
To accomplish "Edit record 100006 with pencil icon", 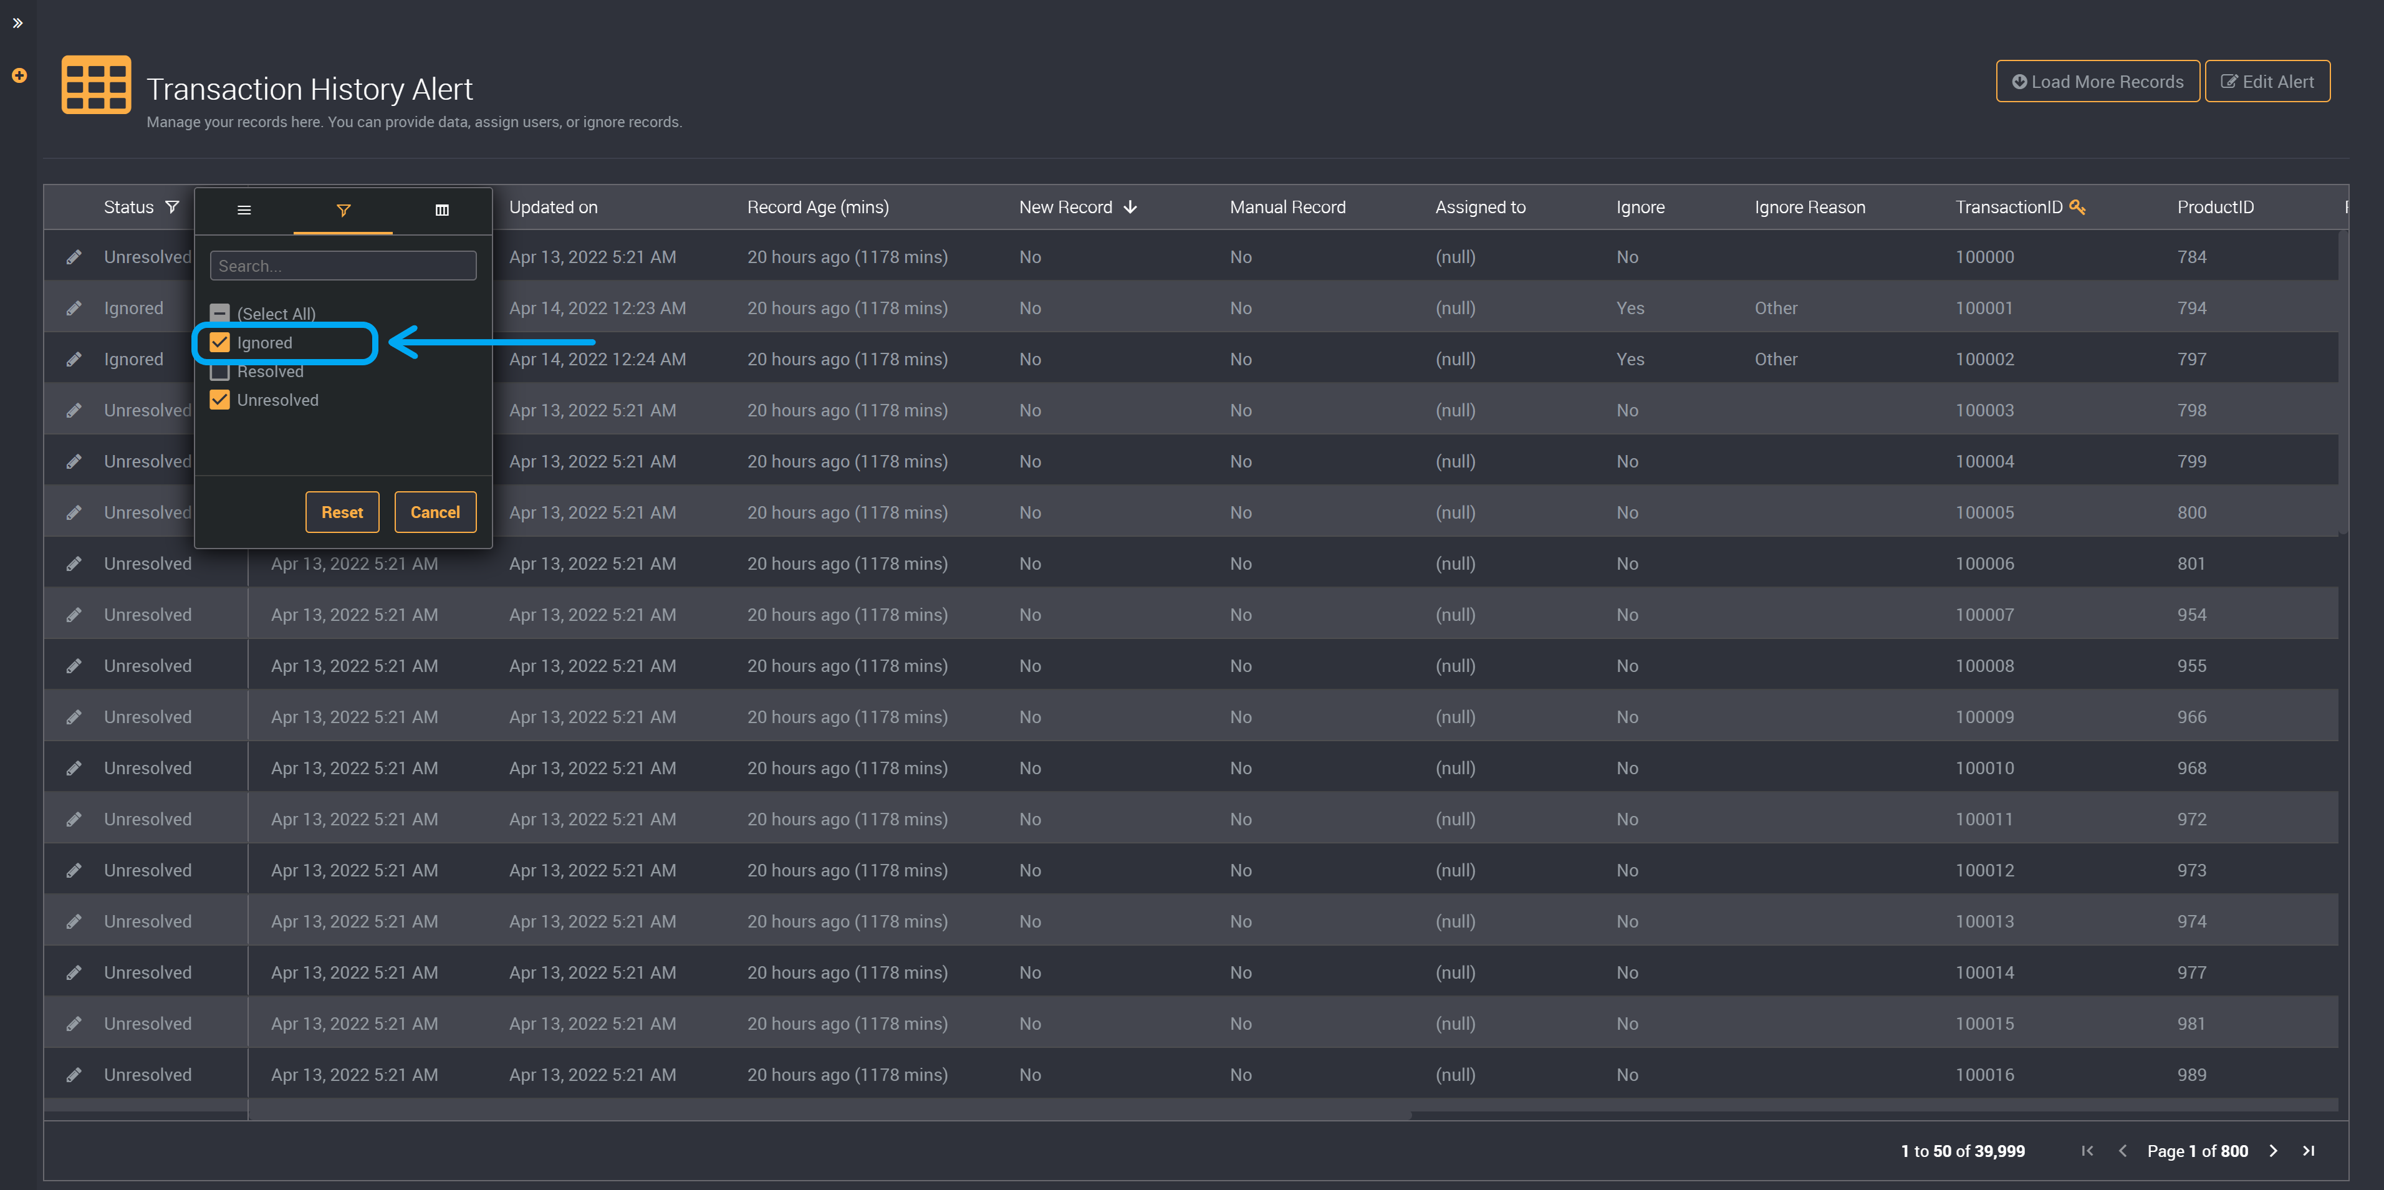I will [74, 564].
